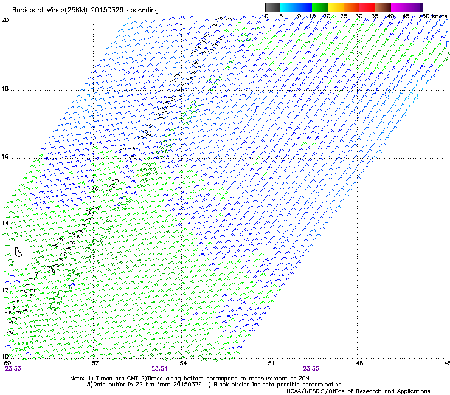
Task: Click the purple time label '23:53'
Action: coord(13,369)
